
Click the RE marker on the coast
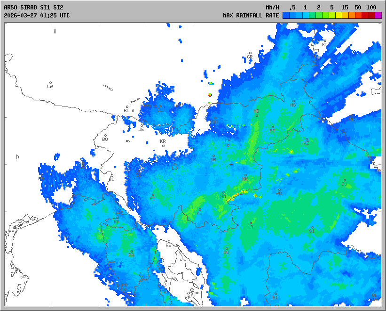pos(169,242)
